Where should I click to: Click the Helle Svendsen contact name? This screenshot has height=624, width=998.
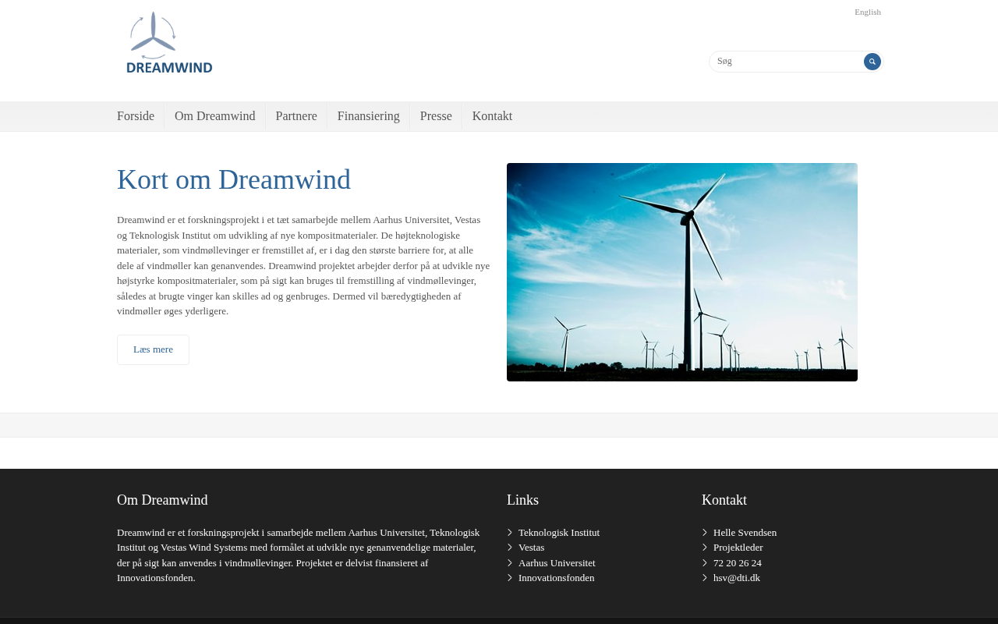click(x=745, y=533)
